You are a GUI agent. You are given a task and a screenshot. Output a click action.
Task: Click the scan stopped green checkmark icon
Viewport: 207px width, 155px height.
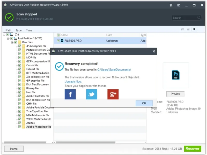9,17
